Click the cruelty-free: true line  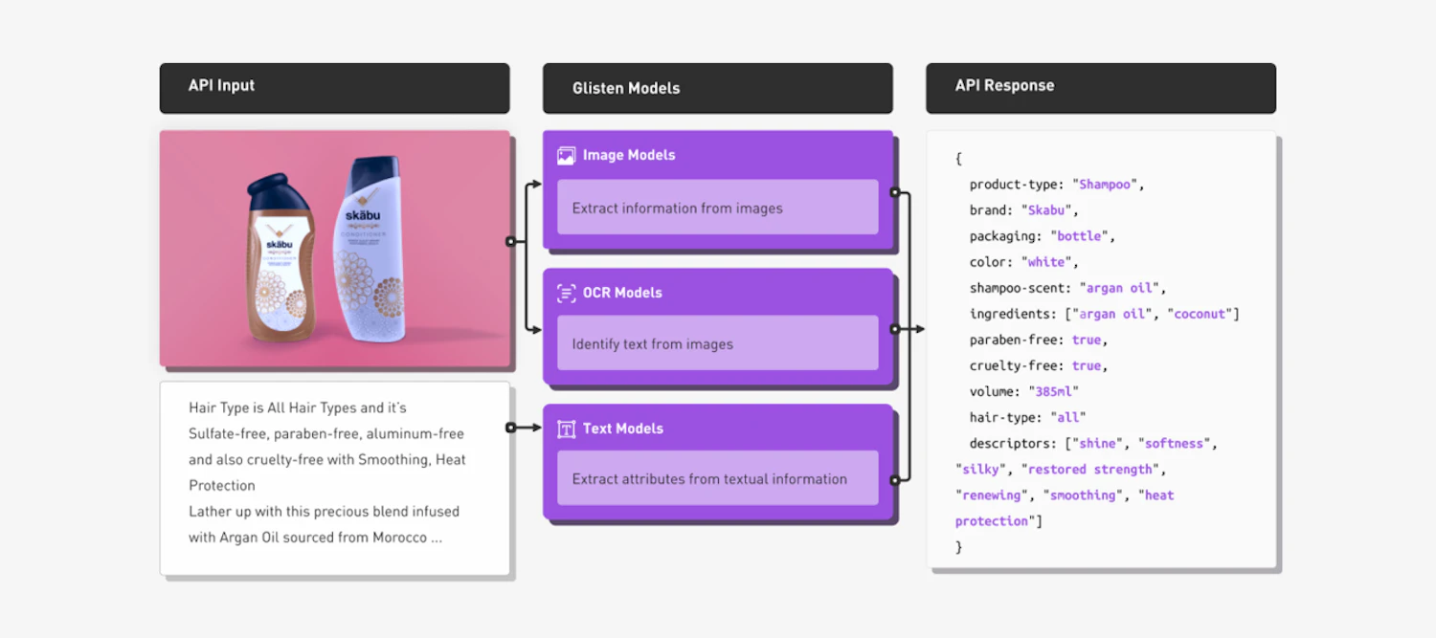coord(1039,364)
